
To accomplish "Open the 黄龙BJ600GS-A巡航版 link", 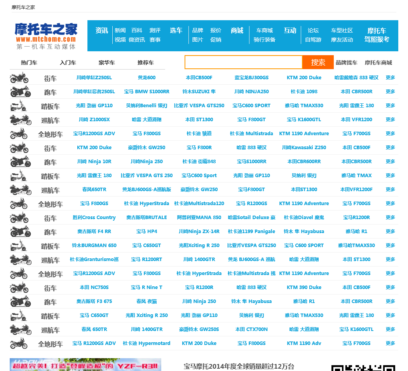I will point(147,190).
